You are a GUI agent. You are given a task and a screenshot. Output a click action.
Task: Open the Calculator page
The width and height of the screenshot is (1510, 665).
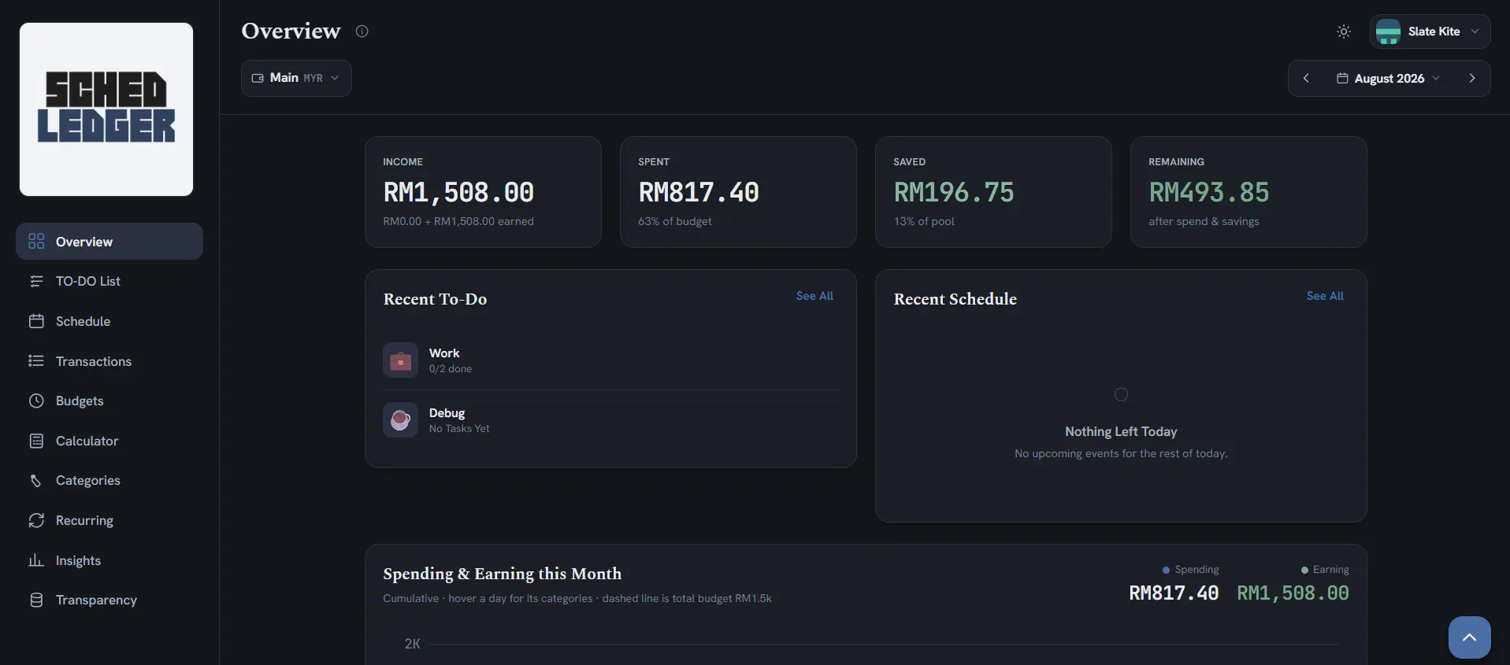[x=109, y=441]
